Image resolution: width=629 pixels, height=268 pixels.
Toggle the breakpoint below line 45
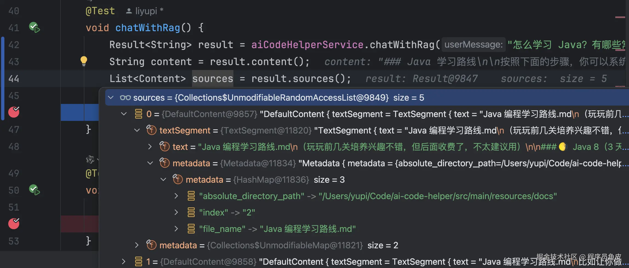pyautogui.click(x=14, y=112)
